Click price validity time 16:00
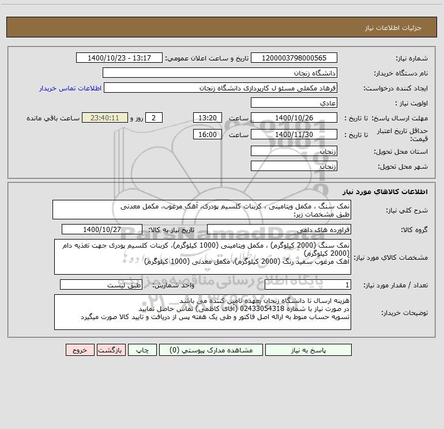 (x=207, y=134)
